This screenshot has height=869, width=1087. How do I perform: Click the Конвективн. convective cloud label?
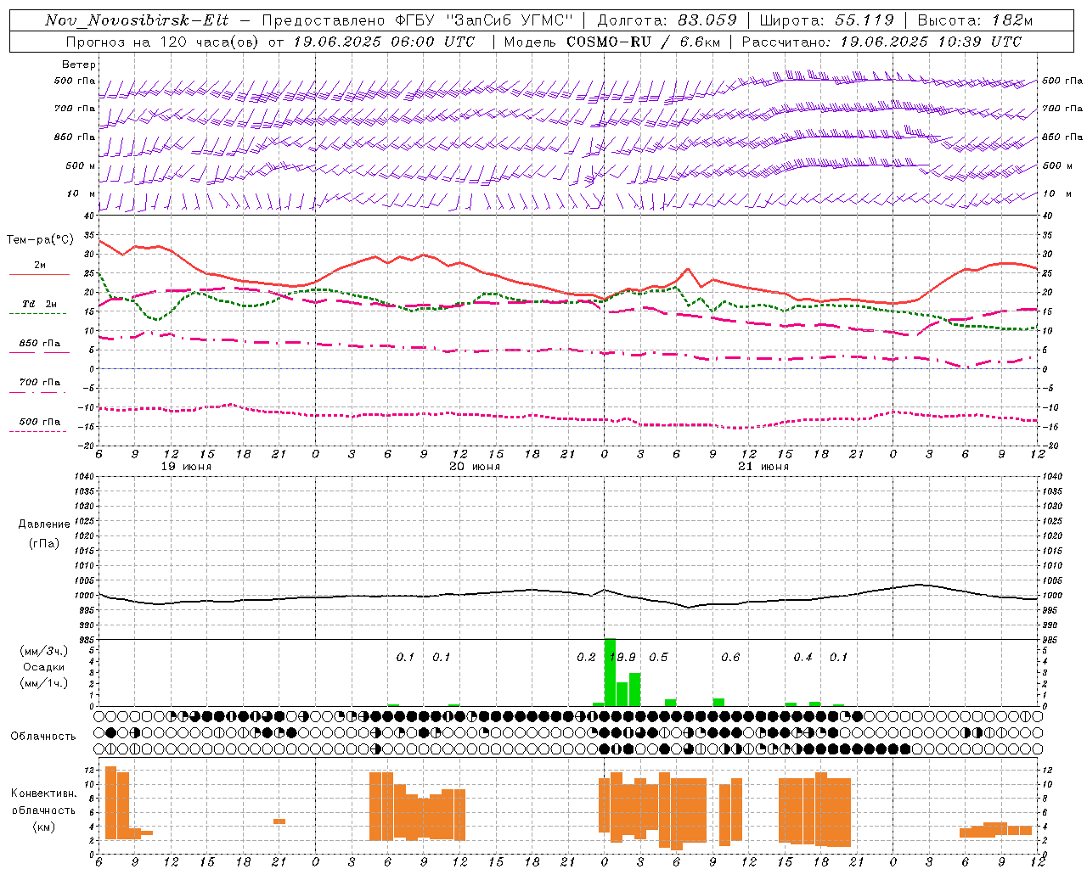(43, 793)
